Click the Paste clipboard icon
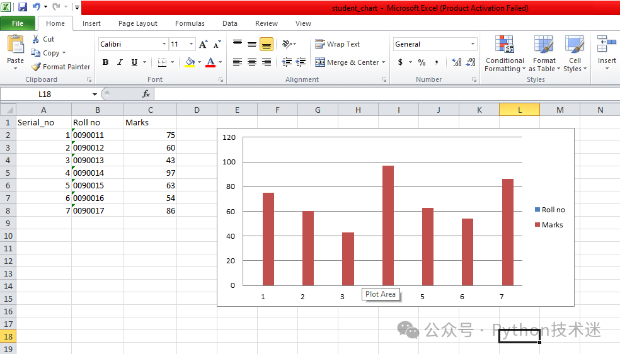 [15, 44]
